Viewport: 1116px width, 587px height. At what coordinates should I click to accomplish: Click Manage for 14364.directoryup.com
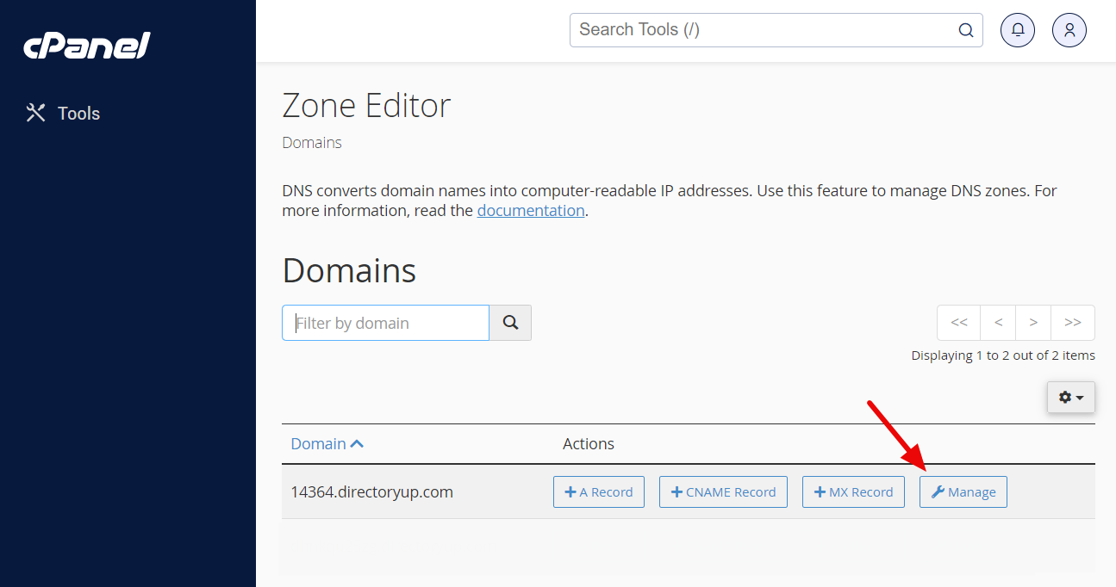point(963,492)
